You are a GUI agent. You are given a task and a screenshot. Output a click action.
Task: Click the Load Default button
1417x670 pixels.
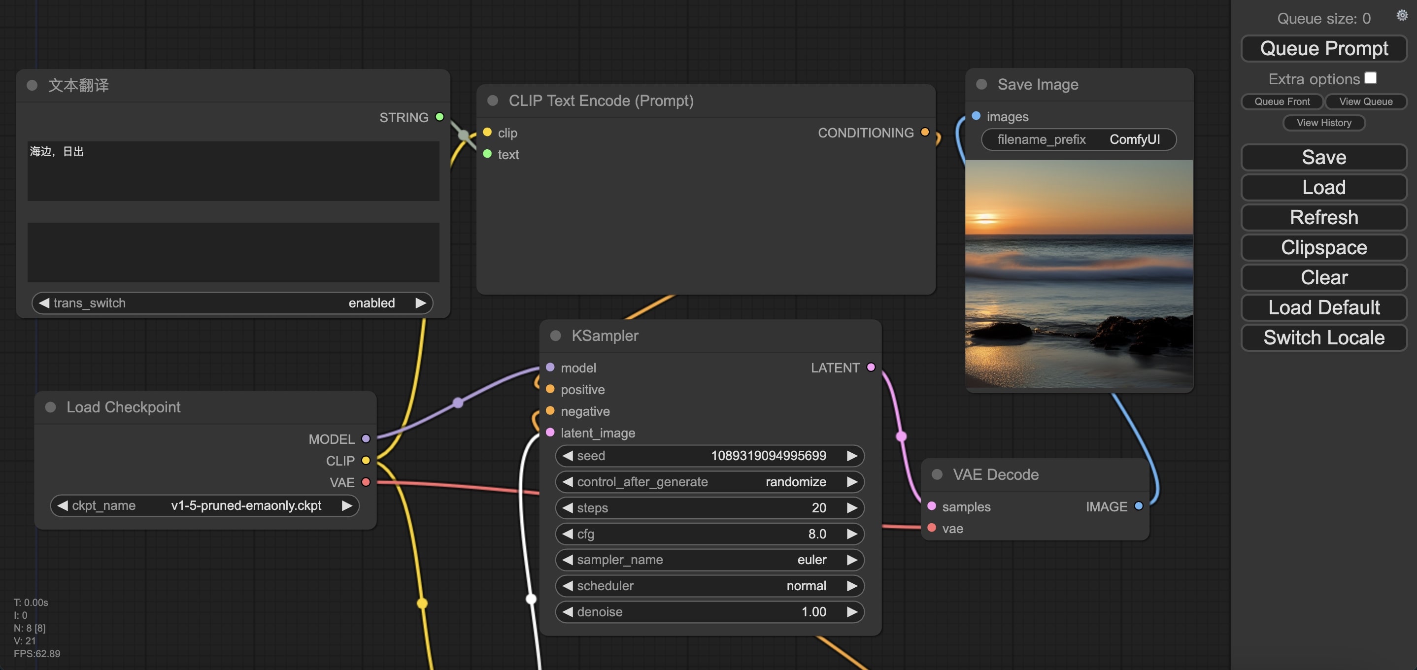pyautogui.click(x=1323, y=307)
